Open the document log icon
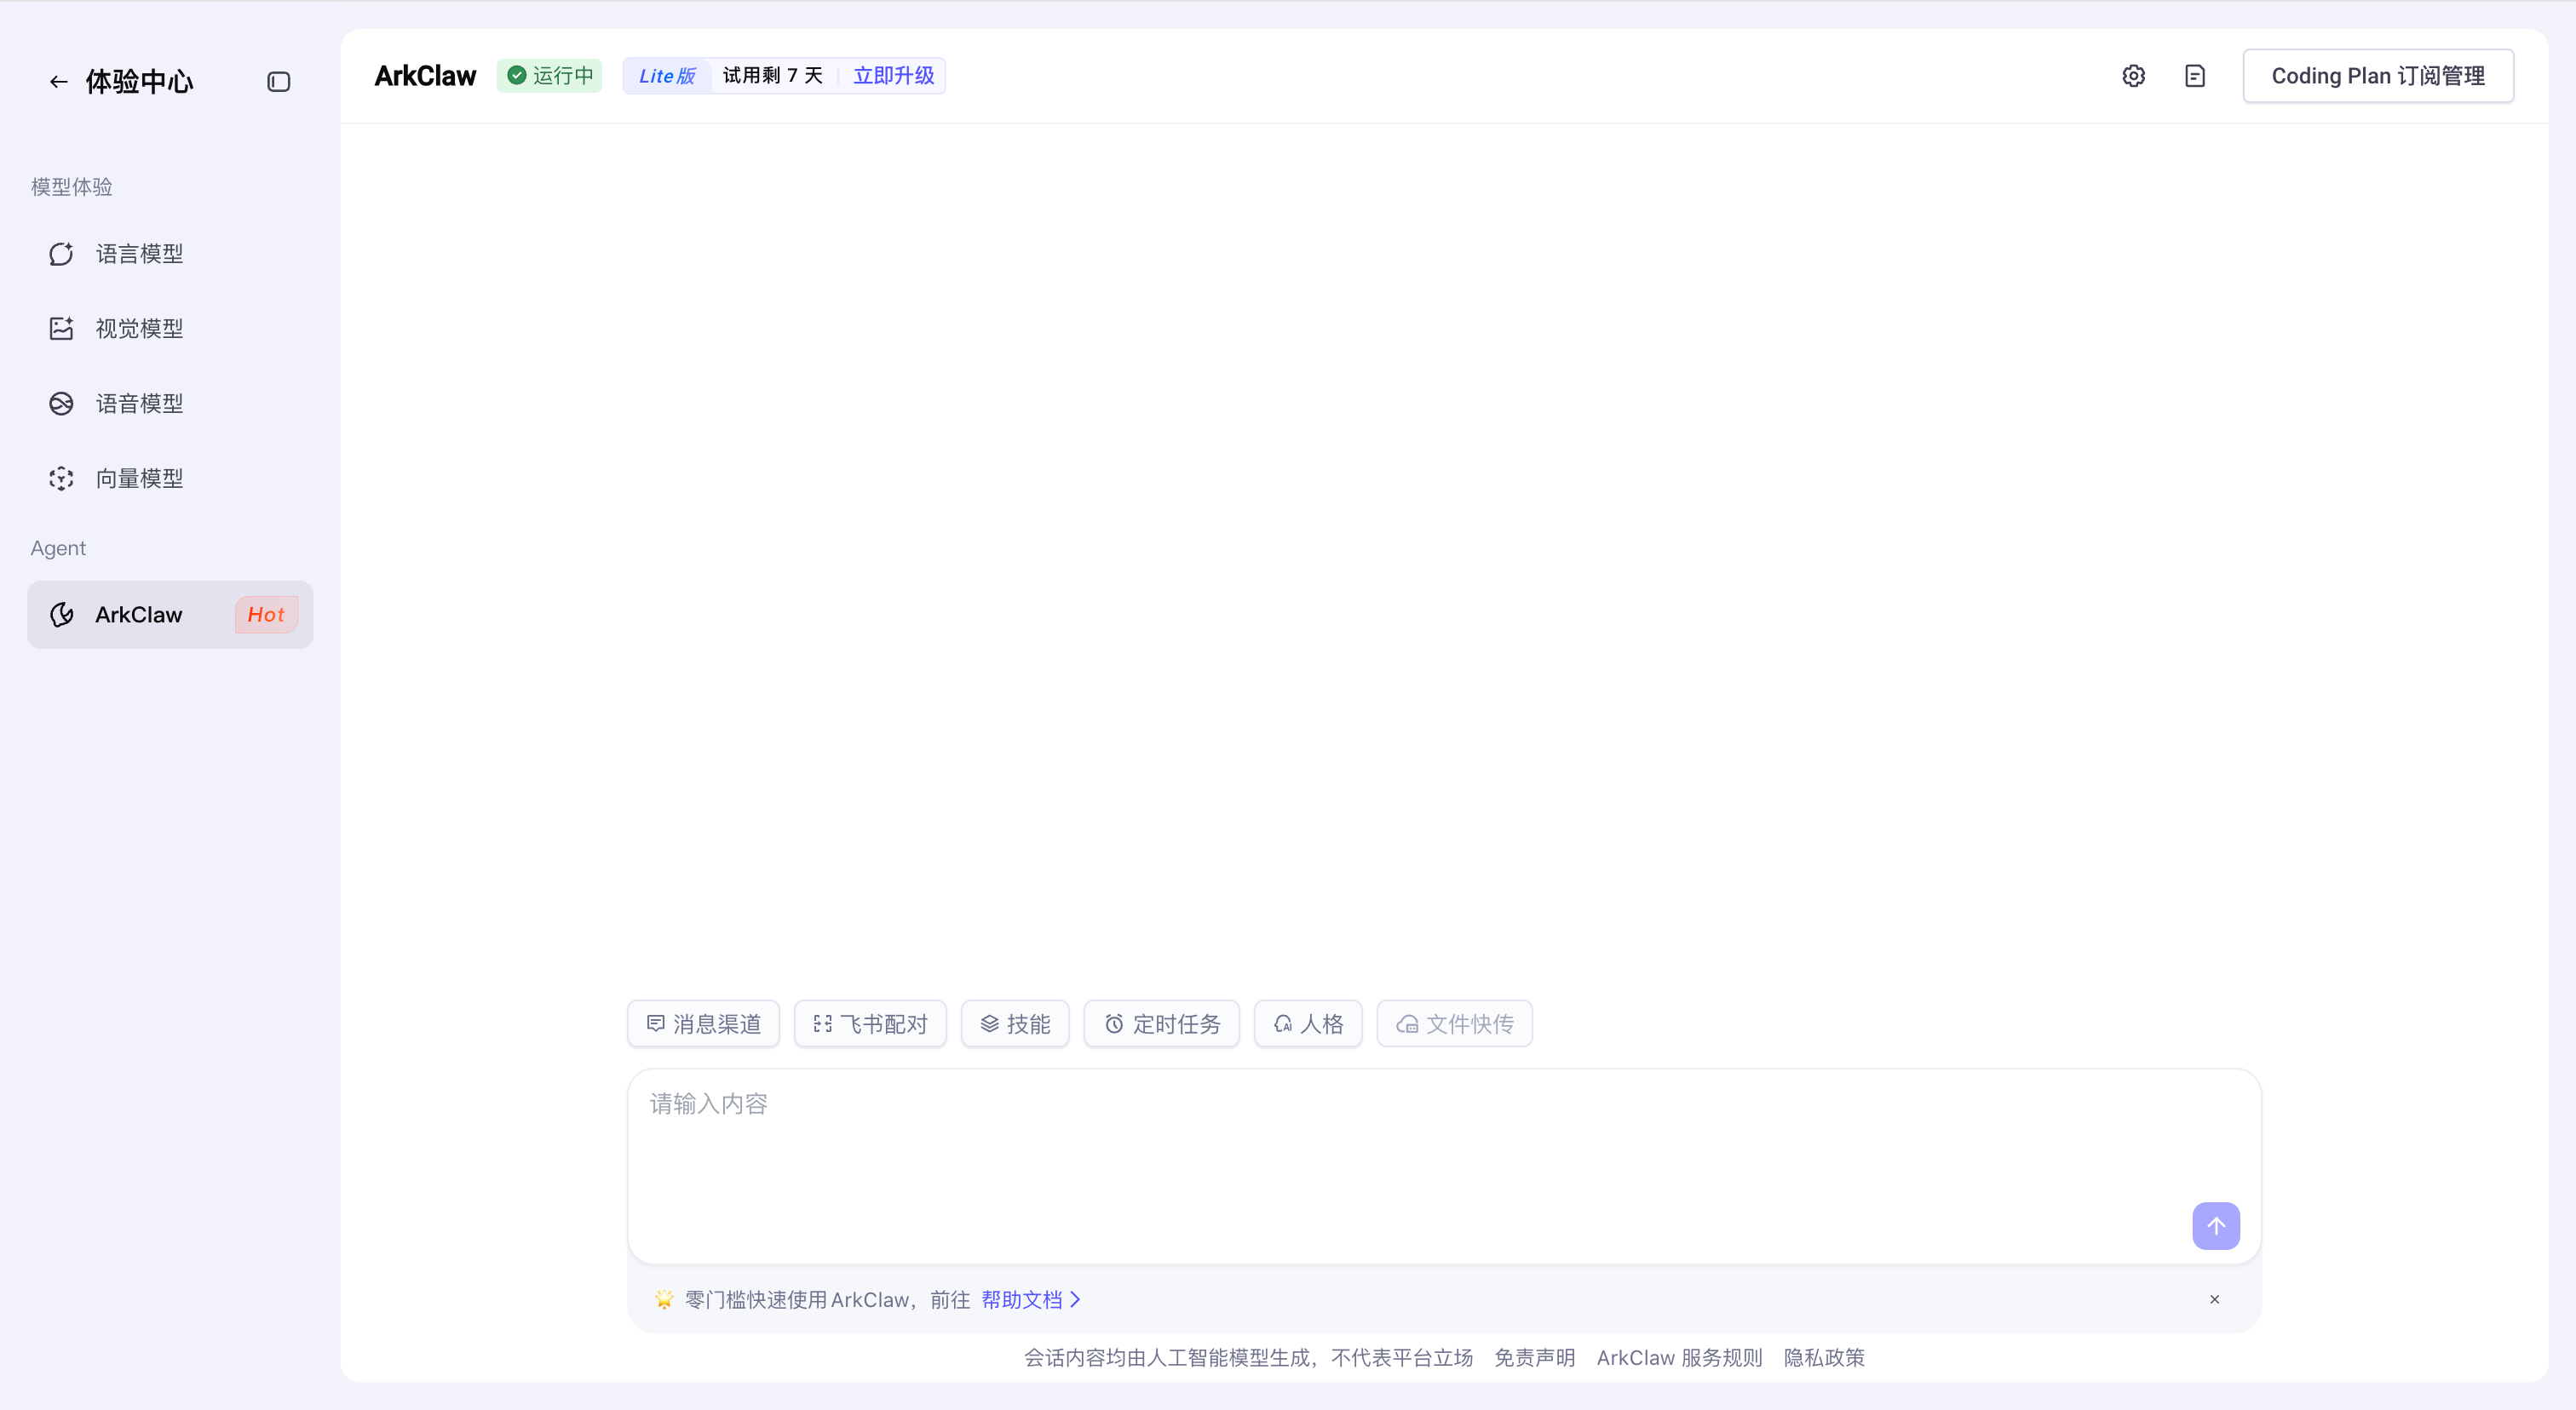Screen dimensions: 2576x1410 click(x=2195, y=76)
